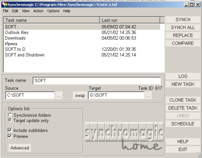The height and width of the screenshot is (158, 202).
Task: Open the LOG
Action: coord(183,76)
